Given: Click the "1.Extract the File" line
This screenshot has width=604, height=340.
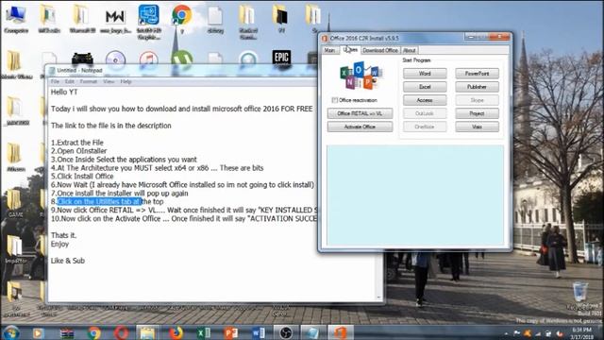Looking at the screenshot, I should 77,143.
